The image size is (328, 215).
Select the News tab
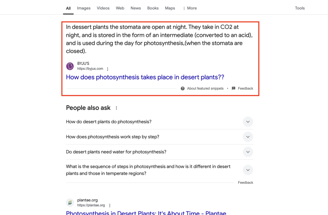point(136,8)
